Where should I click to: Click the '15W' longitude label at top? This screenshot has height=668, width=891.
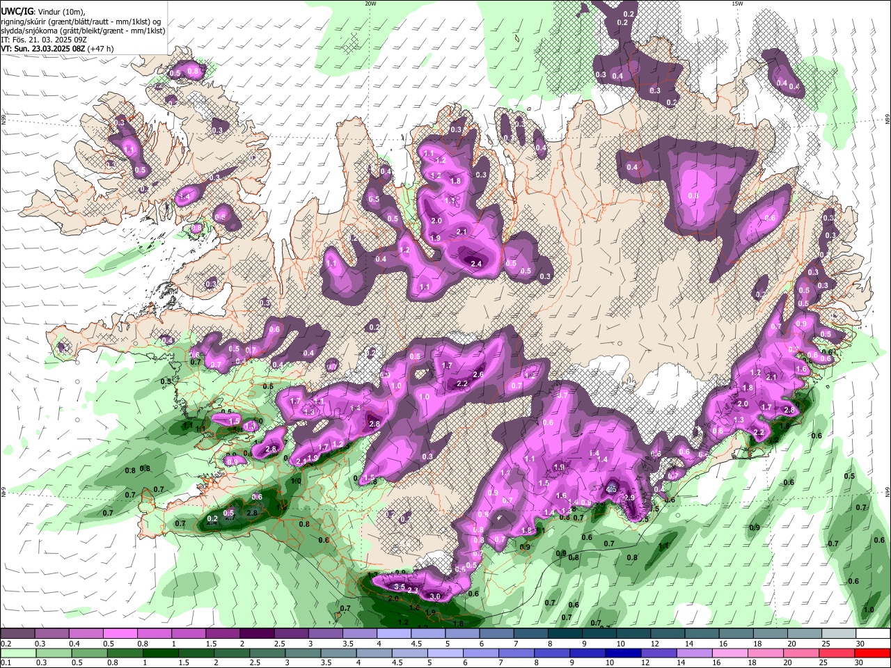(x=737, y=3)
